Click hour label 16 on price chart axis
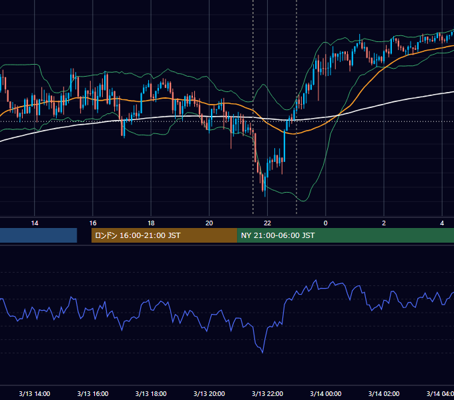 point(93,223)
